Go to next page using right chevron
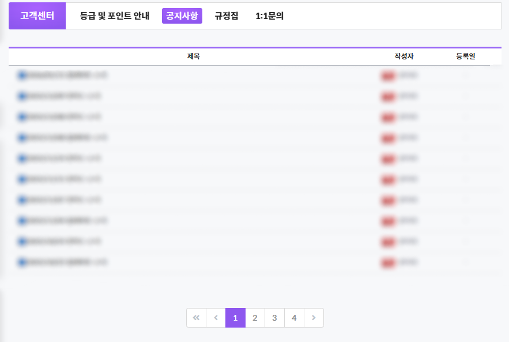Image resolution: width=509 pixels, height=342 pixels. (x=314, y=318)
